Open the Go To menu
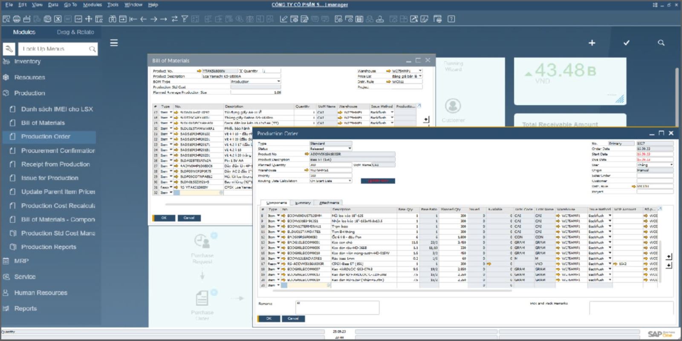 click(x=70, y=5)
